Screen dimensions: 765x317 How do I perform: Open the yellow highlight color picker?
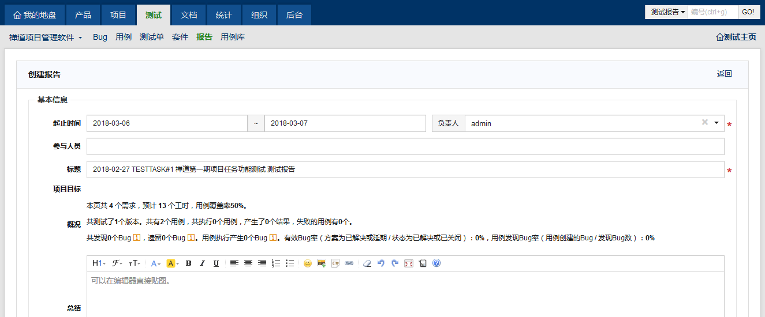173,263
